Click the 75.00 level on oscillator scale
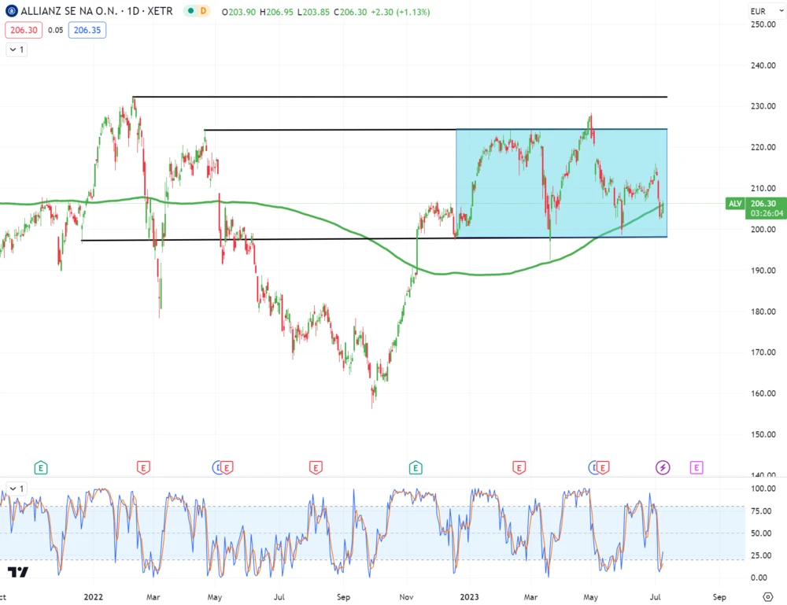 pos(761,511)
